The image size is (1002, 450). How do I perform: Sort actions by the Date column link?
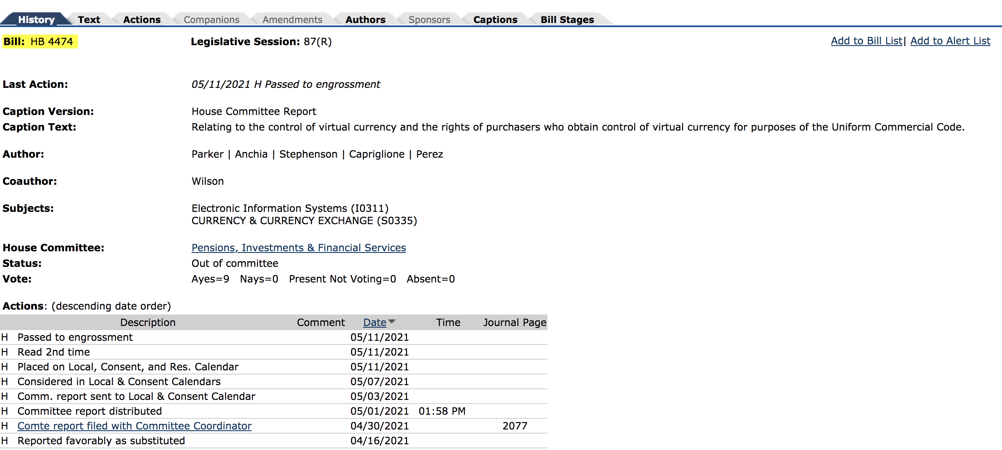[x=374, y=323]
